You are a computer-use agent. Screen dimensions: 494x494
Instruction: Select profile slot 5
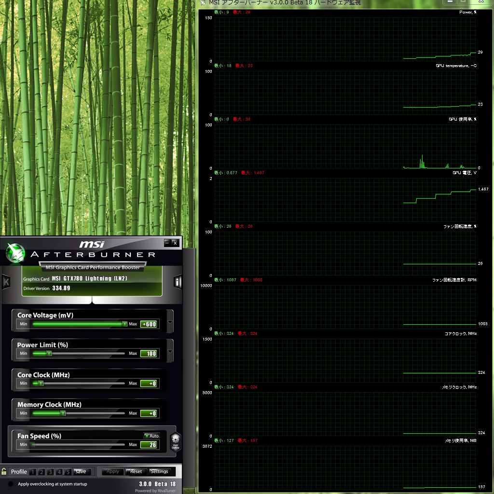[68, 472]
